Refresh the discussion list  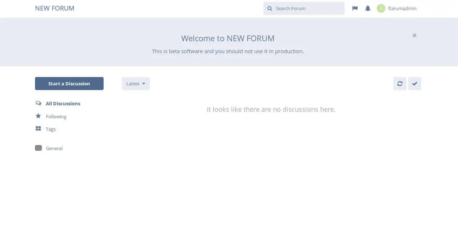pos(400,84)
